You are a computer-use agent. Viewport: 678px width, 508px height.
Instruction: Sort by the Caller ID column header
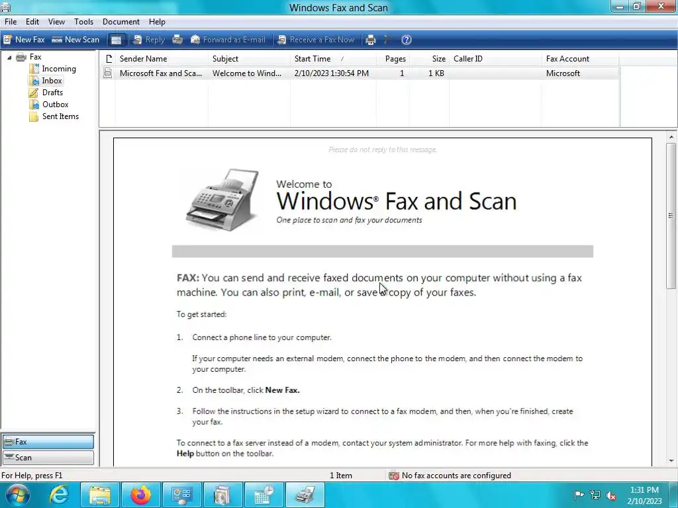tap(495, 59)
